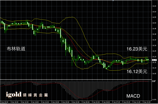
Task: Select the 16.12美元 annotation
Action: coord(137,72)
